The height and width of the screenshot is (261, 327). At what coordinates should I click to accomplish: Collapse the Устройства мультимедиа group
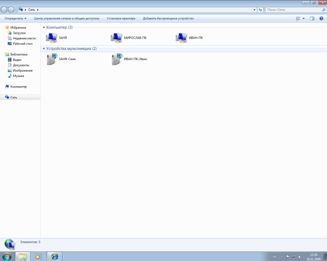pos(44,49)
